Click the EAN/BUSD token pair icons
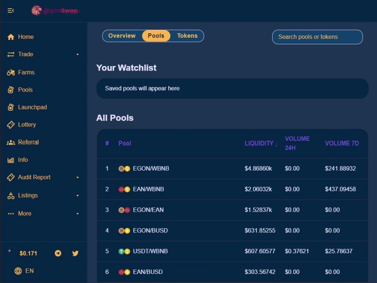This screenshot has width=377, height=283. pyautogui.click(x=124, y=272)
